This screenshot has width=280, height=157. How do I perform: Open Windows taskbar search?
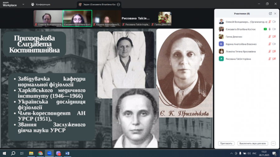pyautogui.click(x=13, y=153)
